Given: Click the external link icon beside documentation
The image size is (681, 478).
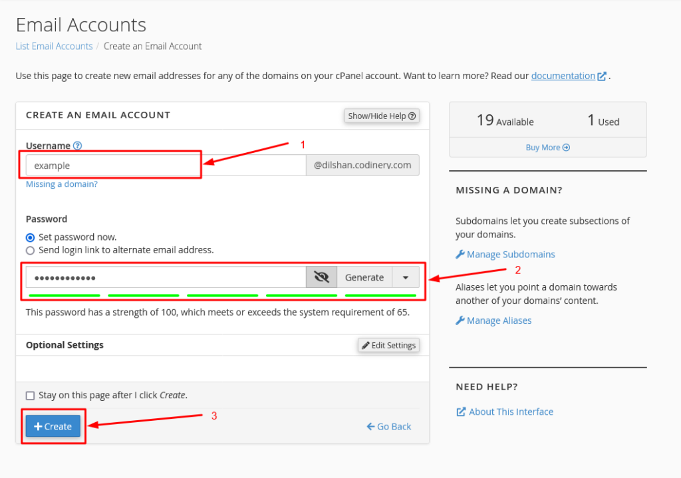Looking at the screenshot, I should (602, 76).
